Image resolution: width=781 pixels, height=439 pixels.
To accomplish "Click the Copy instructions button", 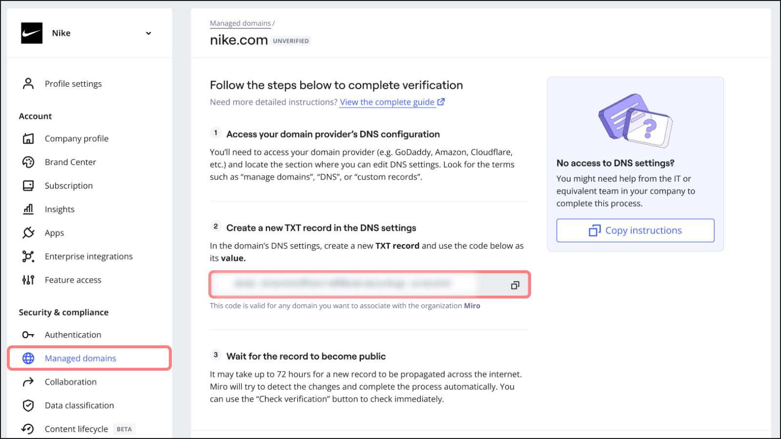I will (635, 230).
